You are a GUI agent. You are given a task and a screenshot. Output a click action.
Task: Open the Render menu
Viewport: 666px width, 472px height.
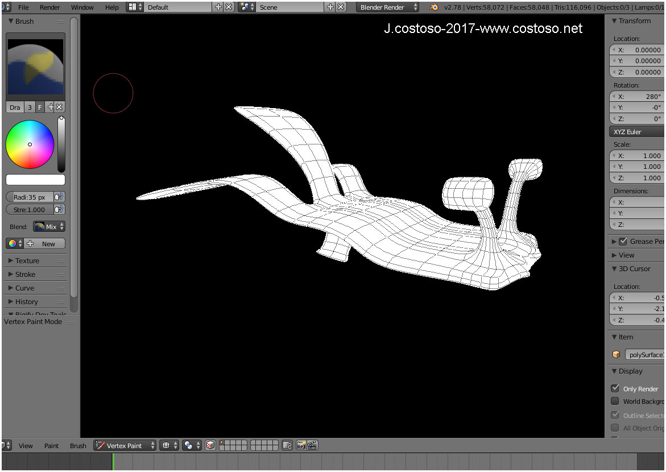pyautogui.click(x=50, y=7)
